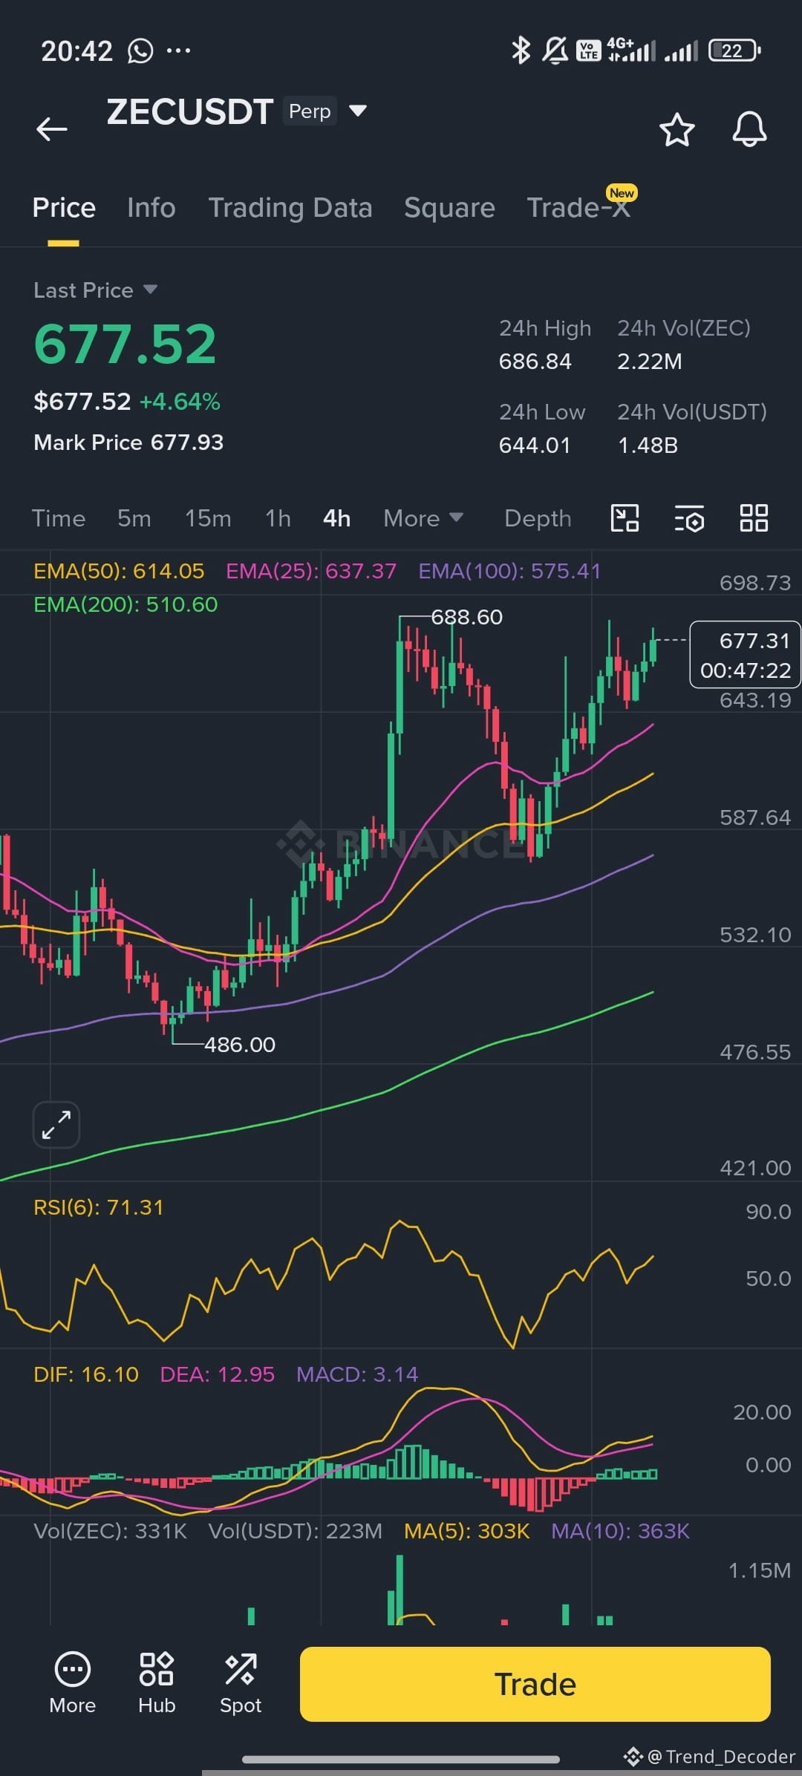Tap the muted bell status icon
The image size is (802, 1776).
(x=555, y=50)
